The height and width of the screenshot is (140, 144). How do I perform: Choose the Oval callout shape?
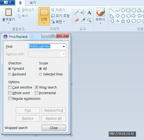(139, 21)
